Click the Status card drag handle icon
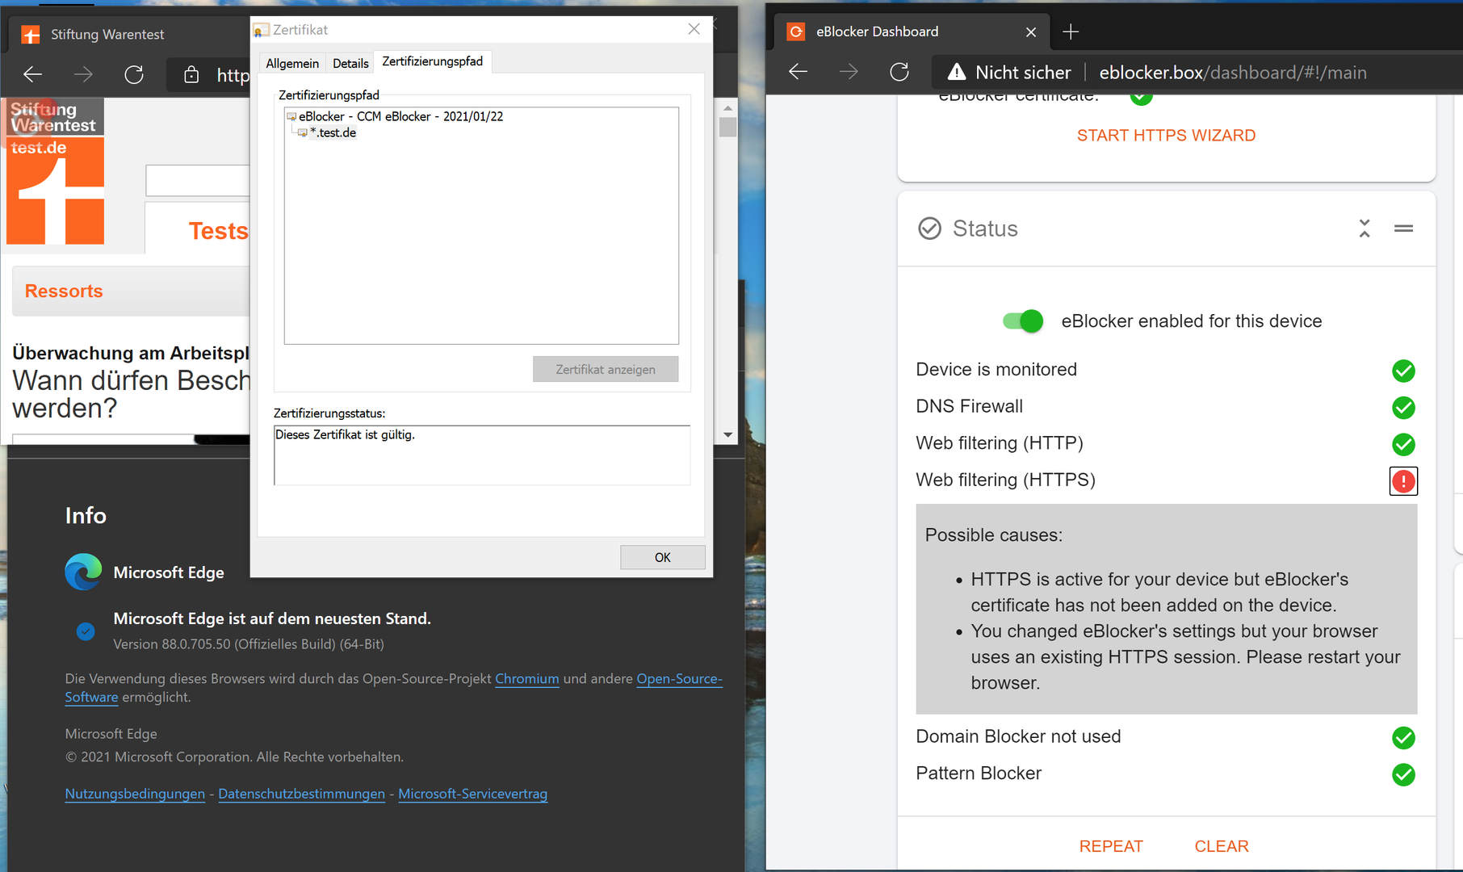This screenshot has height=872, width=1463. click(x=1403, y=228)
